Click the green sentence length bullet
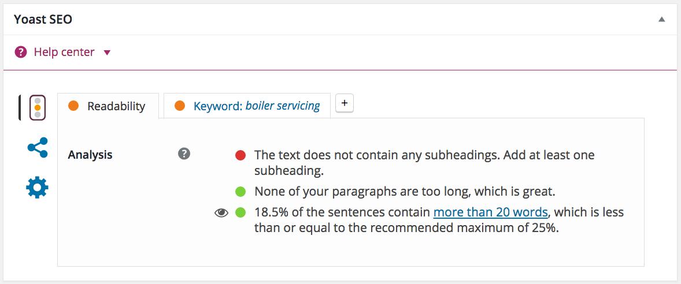Screen dimensions: 681x284 (x=240, y=213)
